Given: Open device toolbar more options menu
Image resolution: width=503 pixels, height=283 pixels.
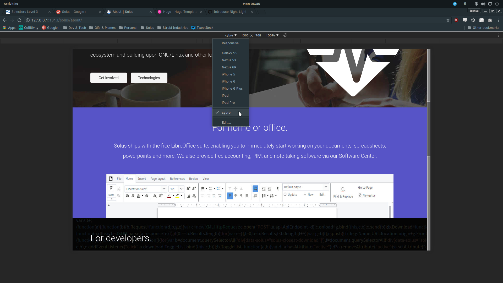Looking at the screenshot, I should (x=498, y=35).
